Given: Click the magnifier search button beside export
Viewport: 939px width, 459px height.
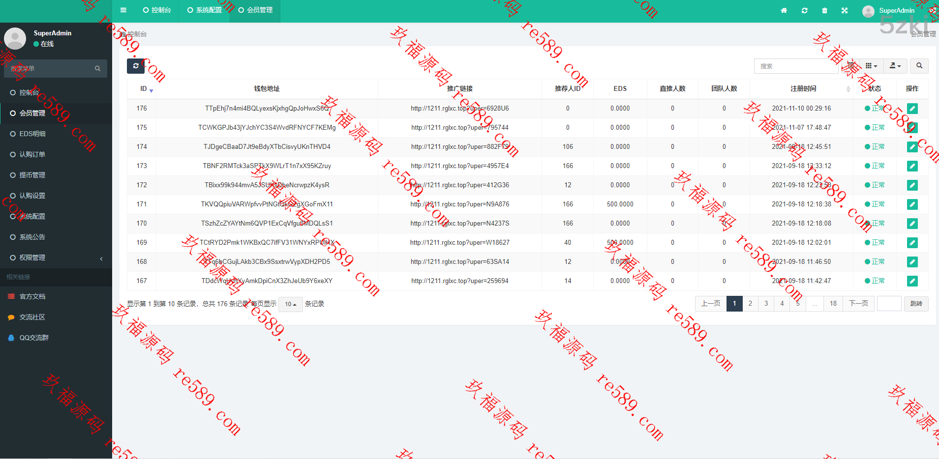Looking at the screenshot, I should pyautogui.click(x=919, y=66).
